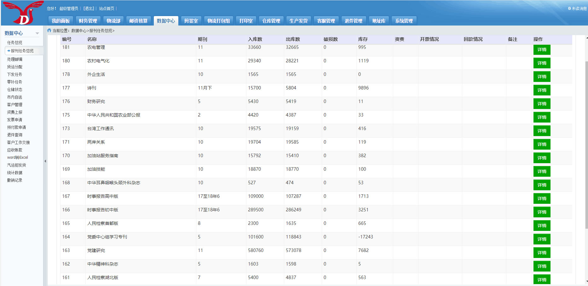Collapse the left sidebar with arrow handle
Image resolution: width=588 pixels, height=286 pixels.
pyautogui.click(x=45, y=161)
